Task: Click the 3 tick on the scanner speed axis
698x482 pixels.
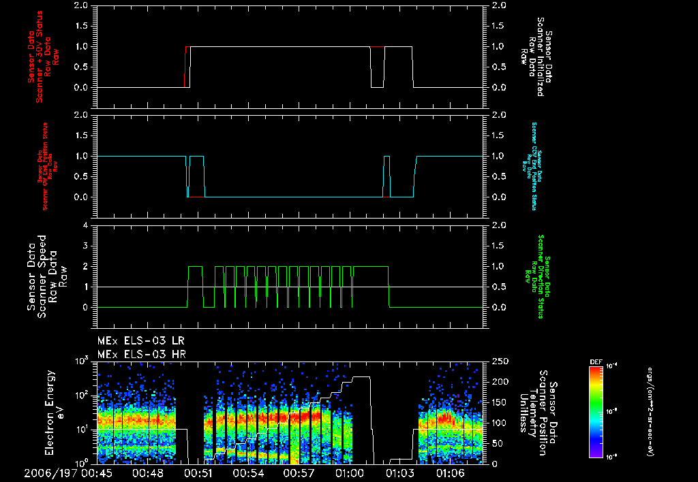Action: pyautogui.click(x=85, y=246)
